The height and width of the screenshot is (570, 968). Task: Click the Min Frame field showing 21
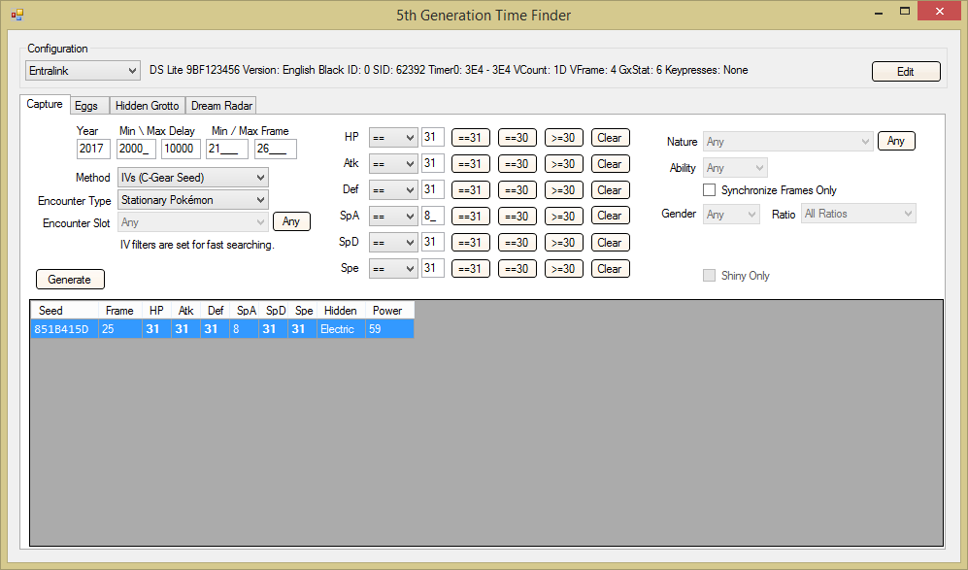point(227,149)
